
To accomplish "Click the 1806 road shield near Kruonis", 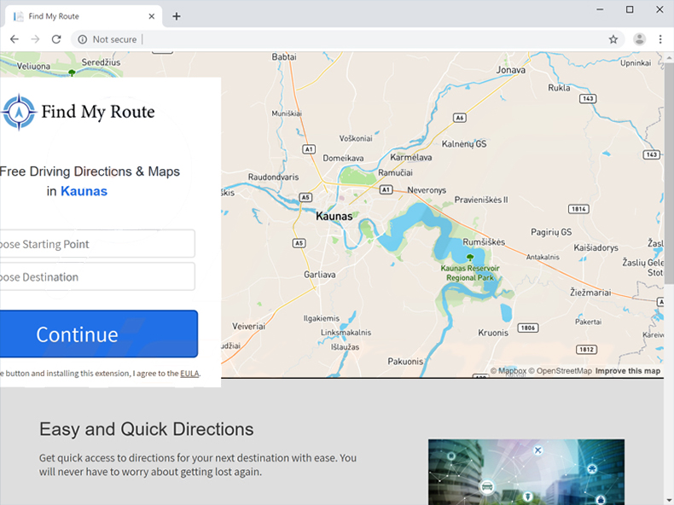I will pyautogui.click(x=528, y=328).
